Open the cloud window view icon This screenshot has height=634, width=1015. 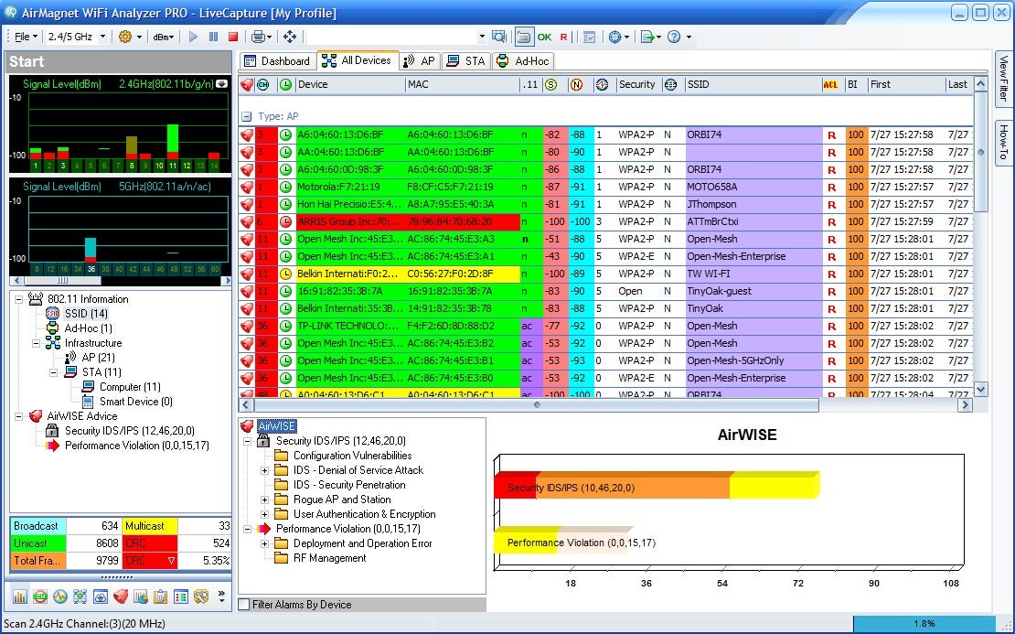click(101, 596)
